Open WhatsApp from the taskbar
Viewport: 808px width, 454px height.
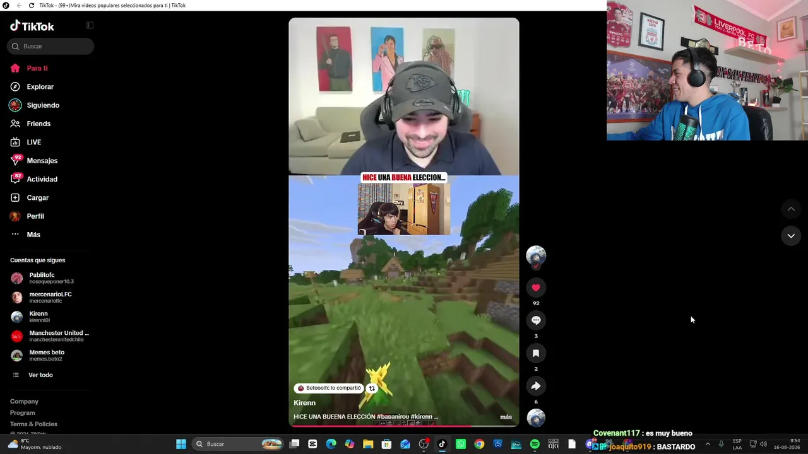(461, 444)
